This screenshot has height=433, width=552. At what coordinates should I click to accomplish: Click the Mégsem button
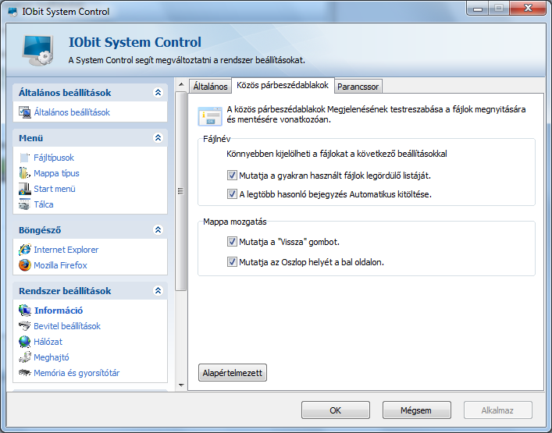(416, 410)
